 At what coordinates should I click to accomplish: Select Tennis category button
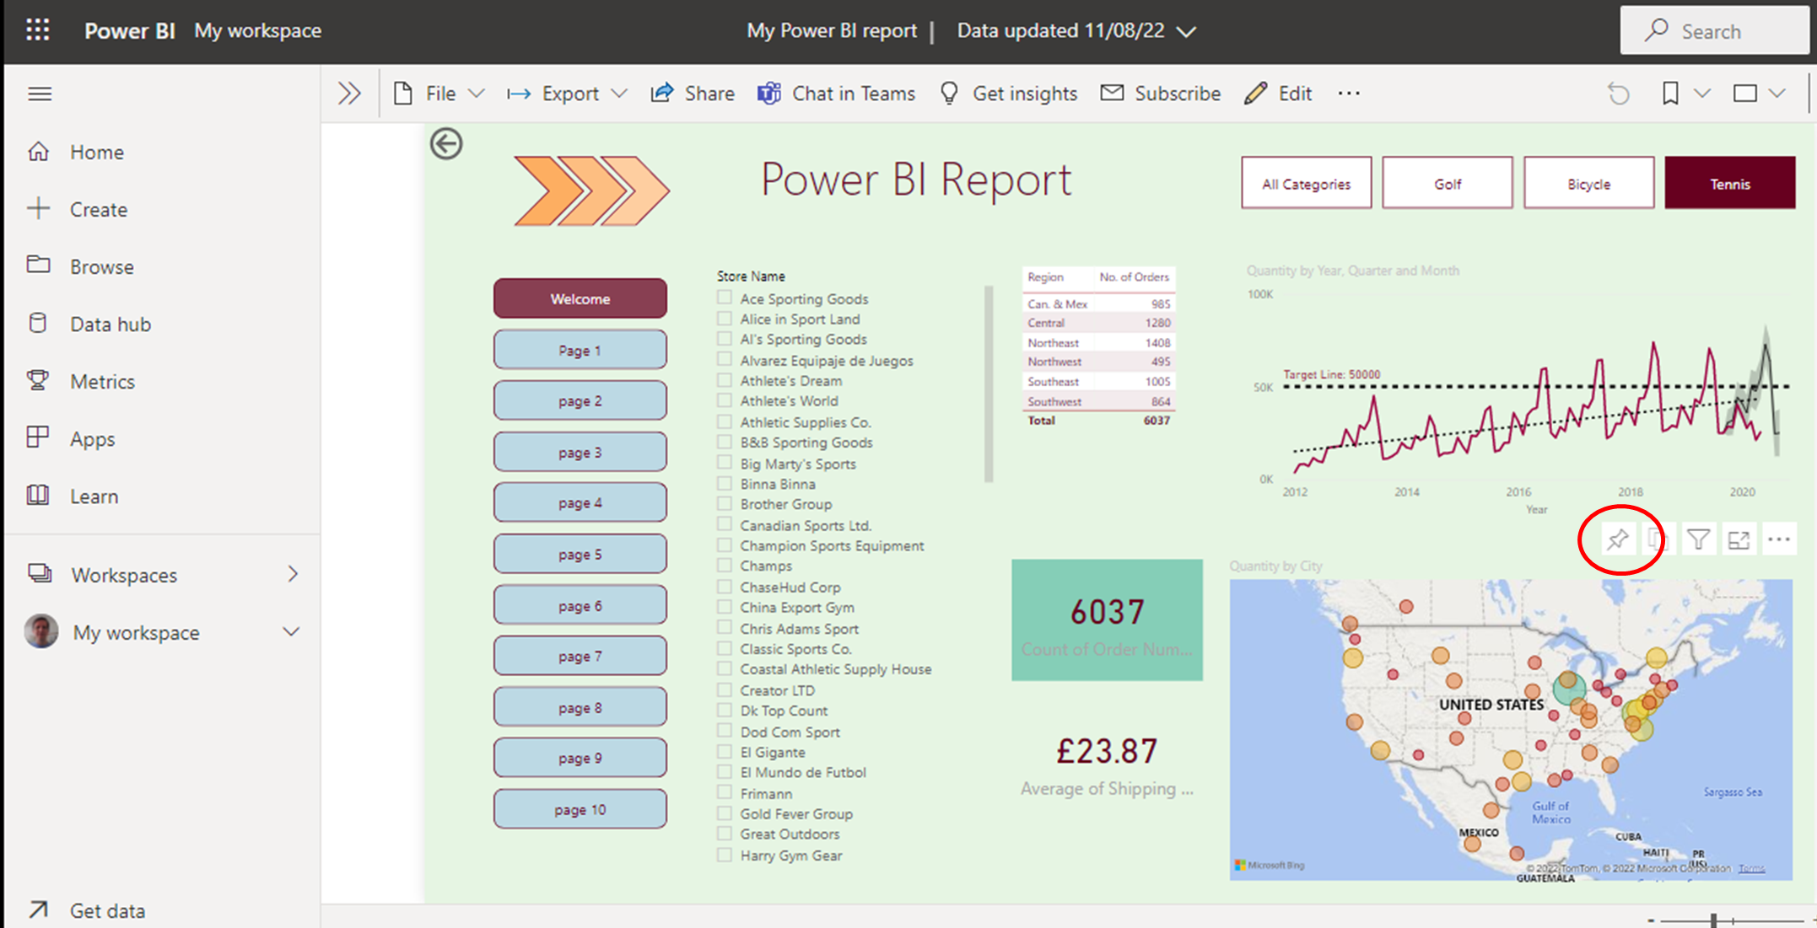[1730, 183]
